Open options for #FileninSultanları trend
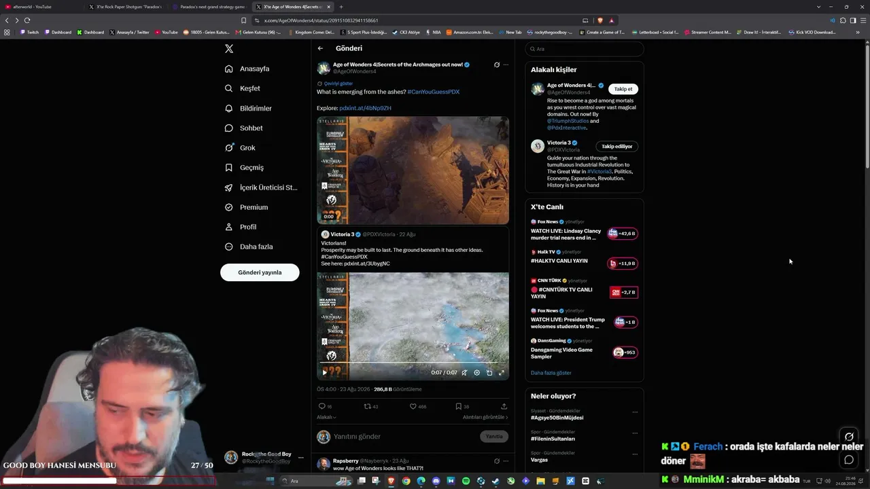 (x=635, y=433)
